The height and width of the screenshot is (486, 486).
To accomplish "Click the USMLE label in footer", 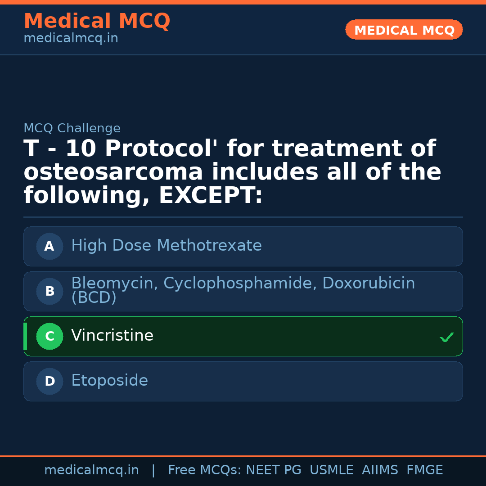I will pyautogui.click(x=332, y=470).
